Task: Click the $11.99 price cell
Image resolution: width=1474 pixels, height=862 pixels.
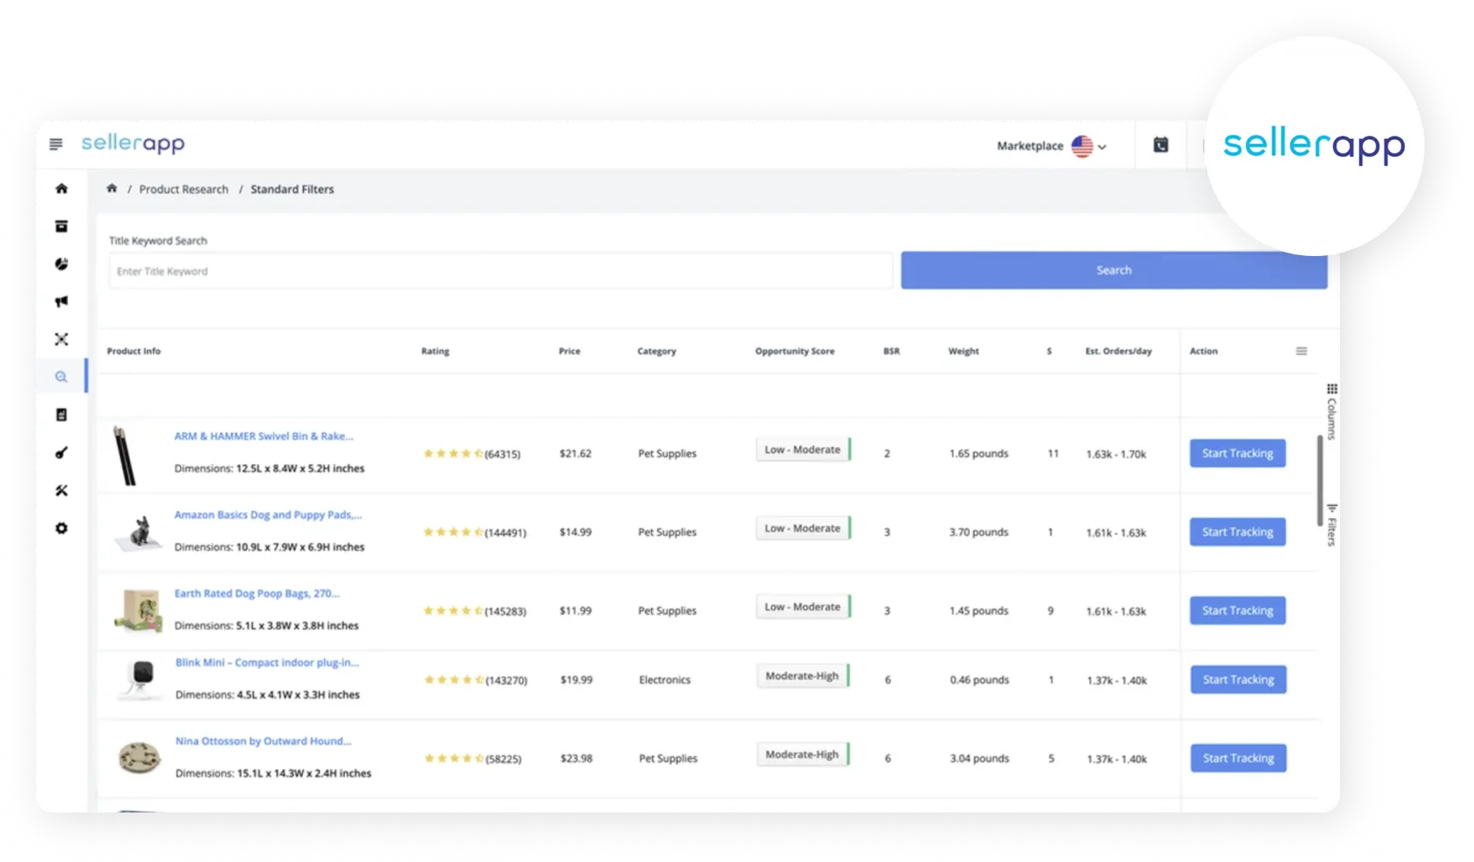Action: [x=575, y=611]
